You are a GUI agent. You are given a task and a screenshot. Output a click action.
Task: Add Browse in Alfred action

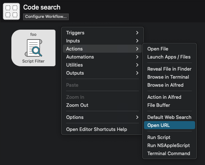tap(169, 85)
